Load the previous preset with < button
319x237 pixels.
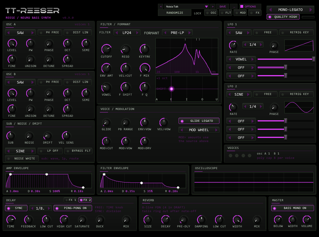click(161, 7)
